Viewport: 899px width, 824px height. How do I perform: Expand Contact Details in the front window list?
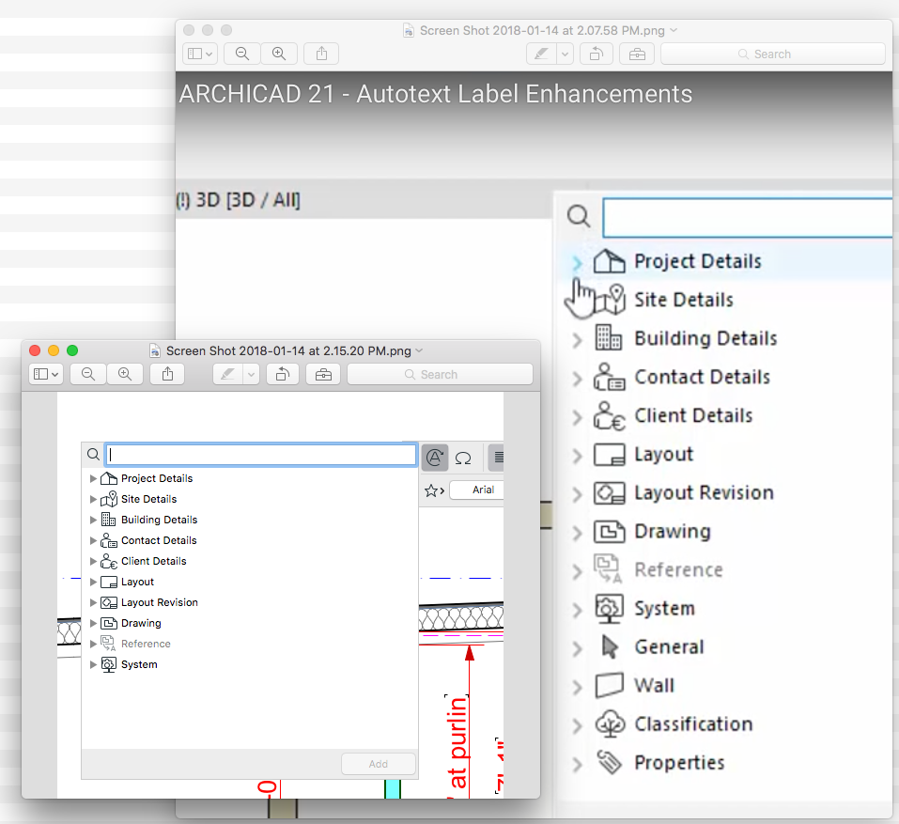coord(93,540)
